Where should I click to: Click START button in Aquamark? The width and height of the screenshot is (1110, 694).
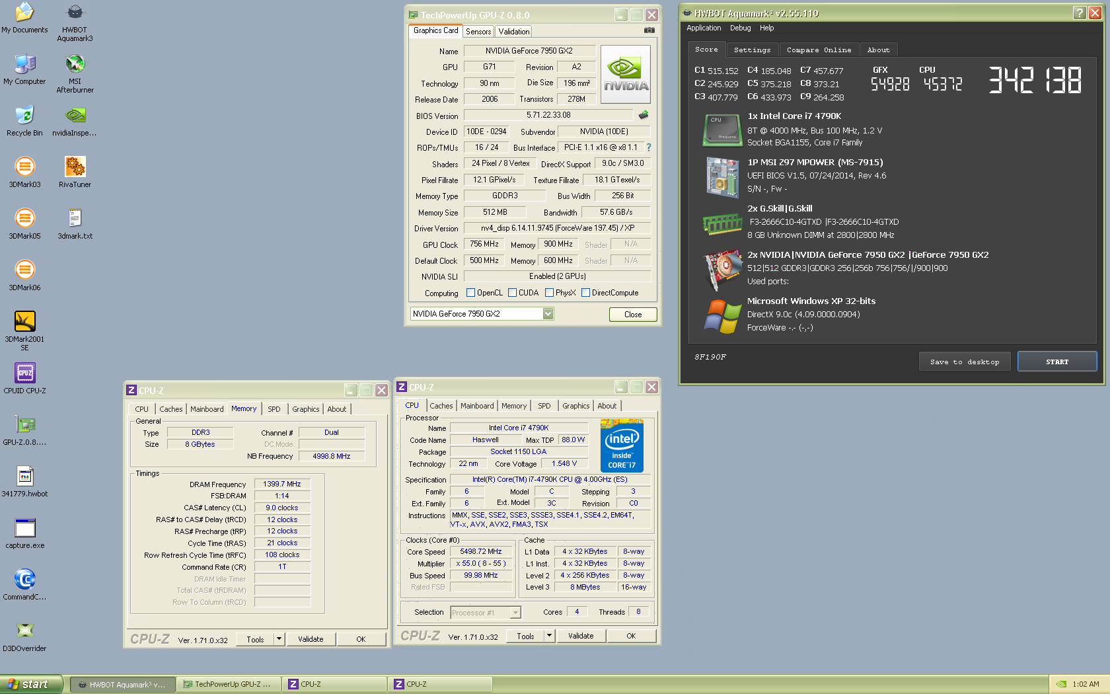pyautogui.click(x=1057, y=362)
